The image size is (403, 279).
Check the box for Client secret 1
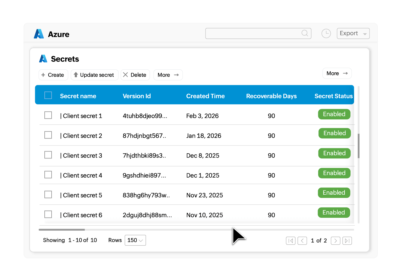point(48,115)
